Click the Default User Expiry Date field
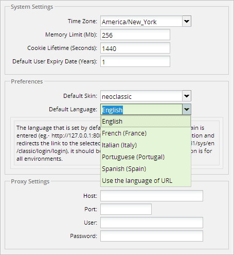Image resolution: width=234 pixels, height=255 pixels. [135, 61]
